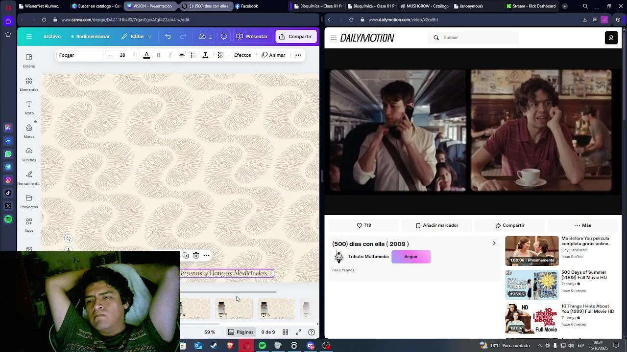Click the redo arrow in Canva
The image size is (627, 352).
click(183, 37)
